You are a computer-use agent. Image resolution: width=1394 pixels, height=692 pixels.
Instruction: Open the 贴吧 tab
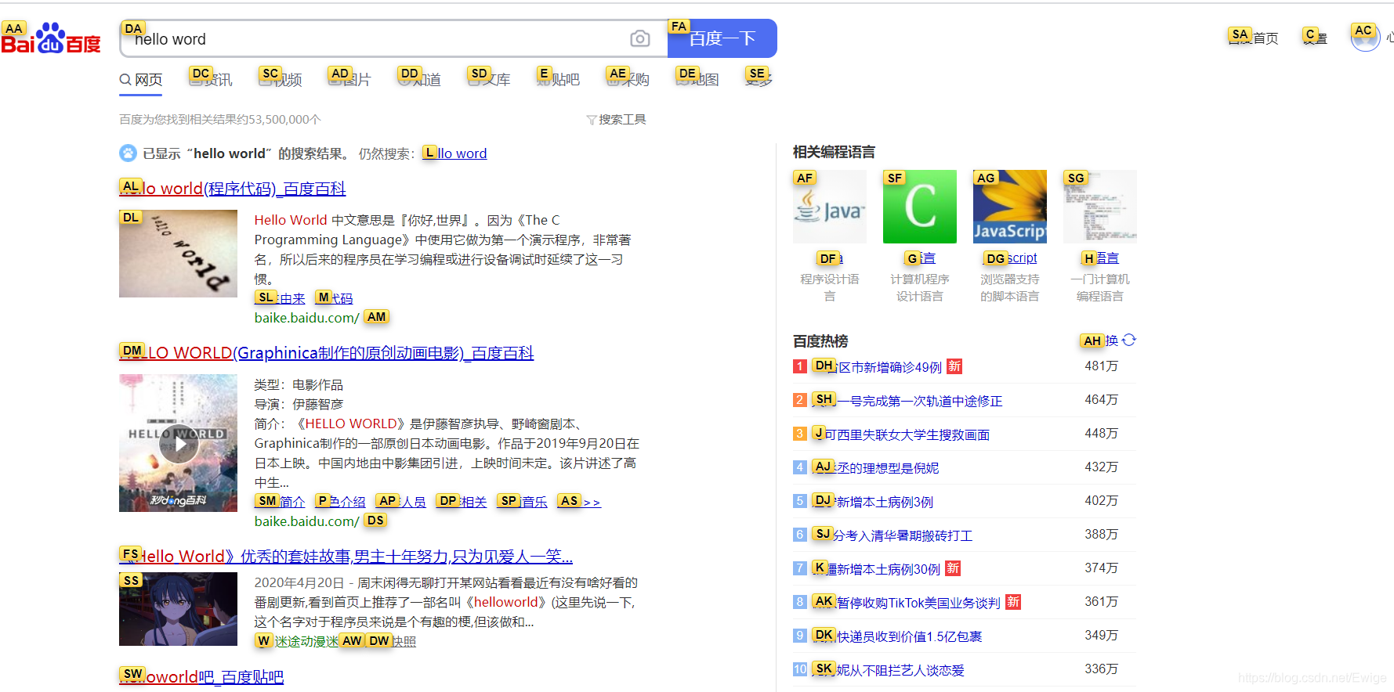[559, 79]
